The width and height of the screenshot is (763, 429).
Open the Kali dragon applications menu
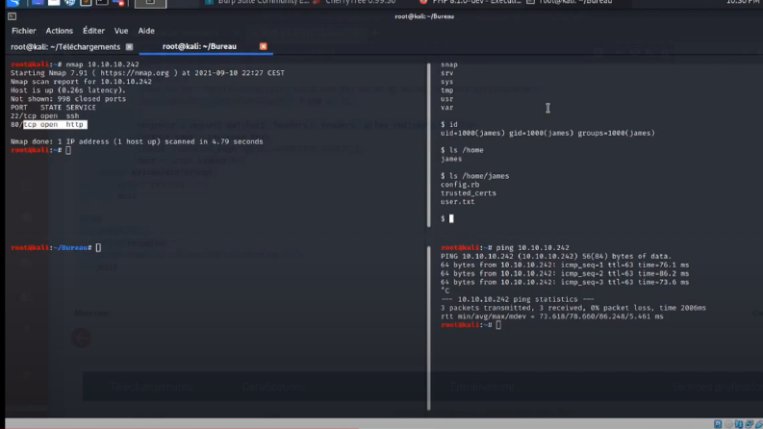(x=13, y=3)
